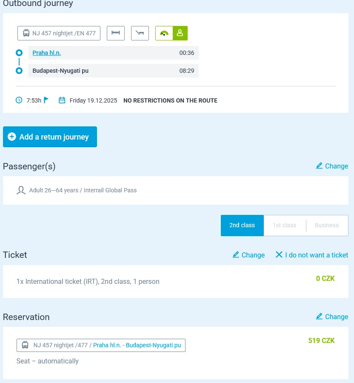The image size is (354, 383).
Task: Switch to the 1st class option
Action: 284,225
